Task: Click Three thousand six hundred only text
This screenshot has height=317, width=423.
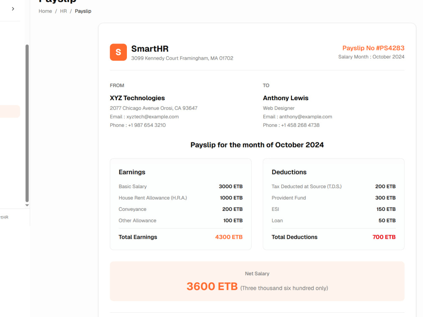Action: (284, 288)
